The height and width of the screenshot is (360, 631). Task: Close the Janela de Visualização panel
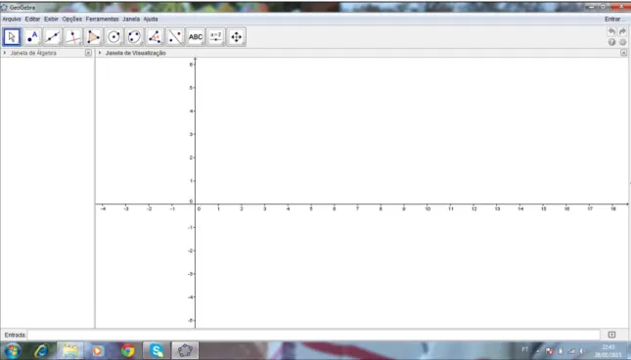pos(624,53)
